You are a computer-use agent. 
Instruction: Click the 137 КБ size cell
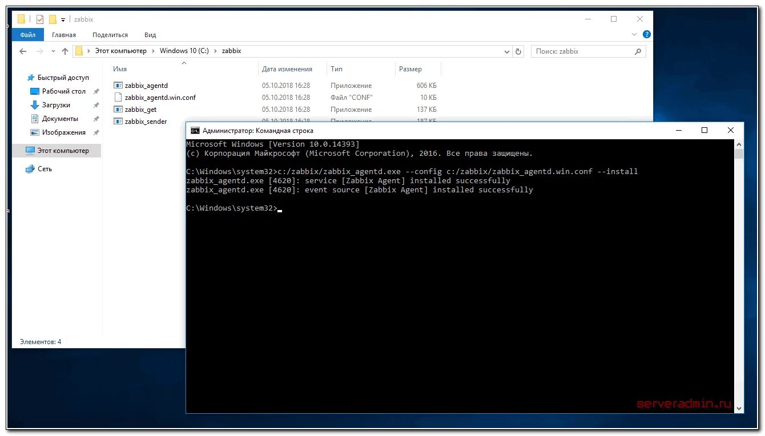click(x=426, y=110)
